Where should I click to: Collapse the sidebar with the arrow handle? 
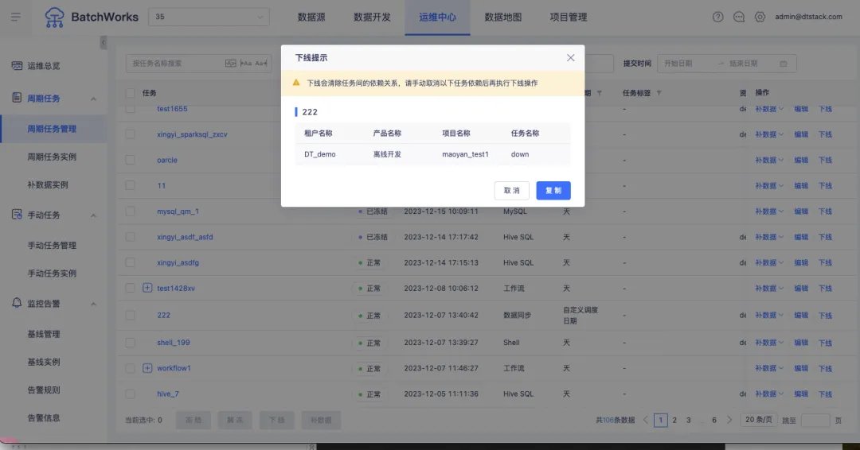point(103,43)
